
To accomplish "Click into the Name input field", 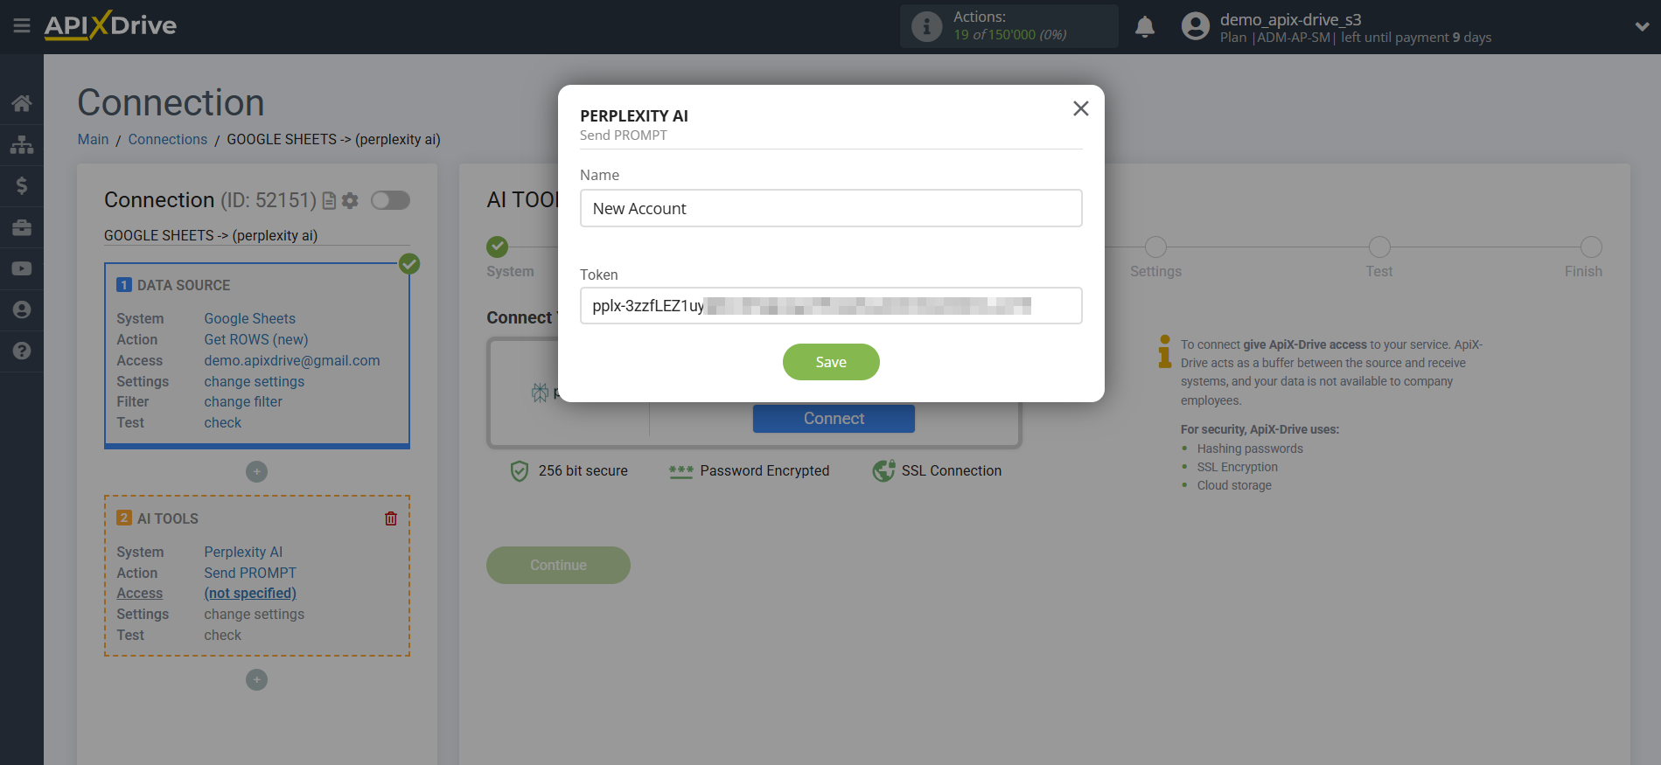I will (831, 208).
